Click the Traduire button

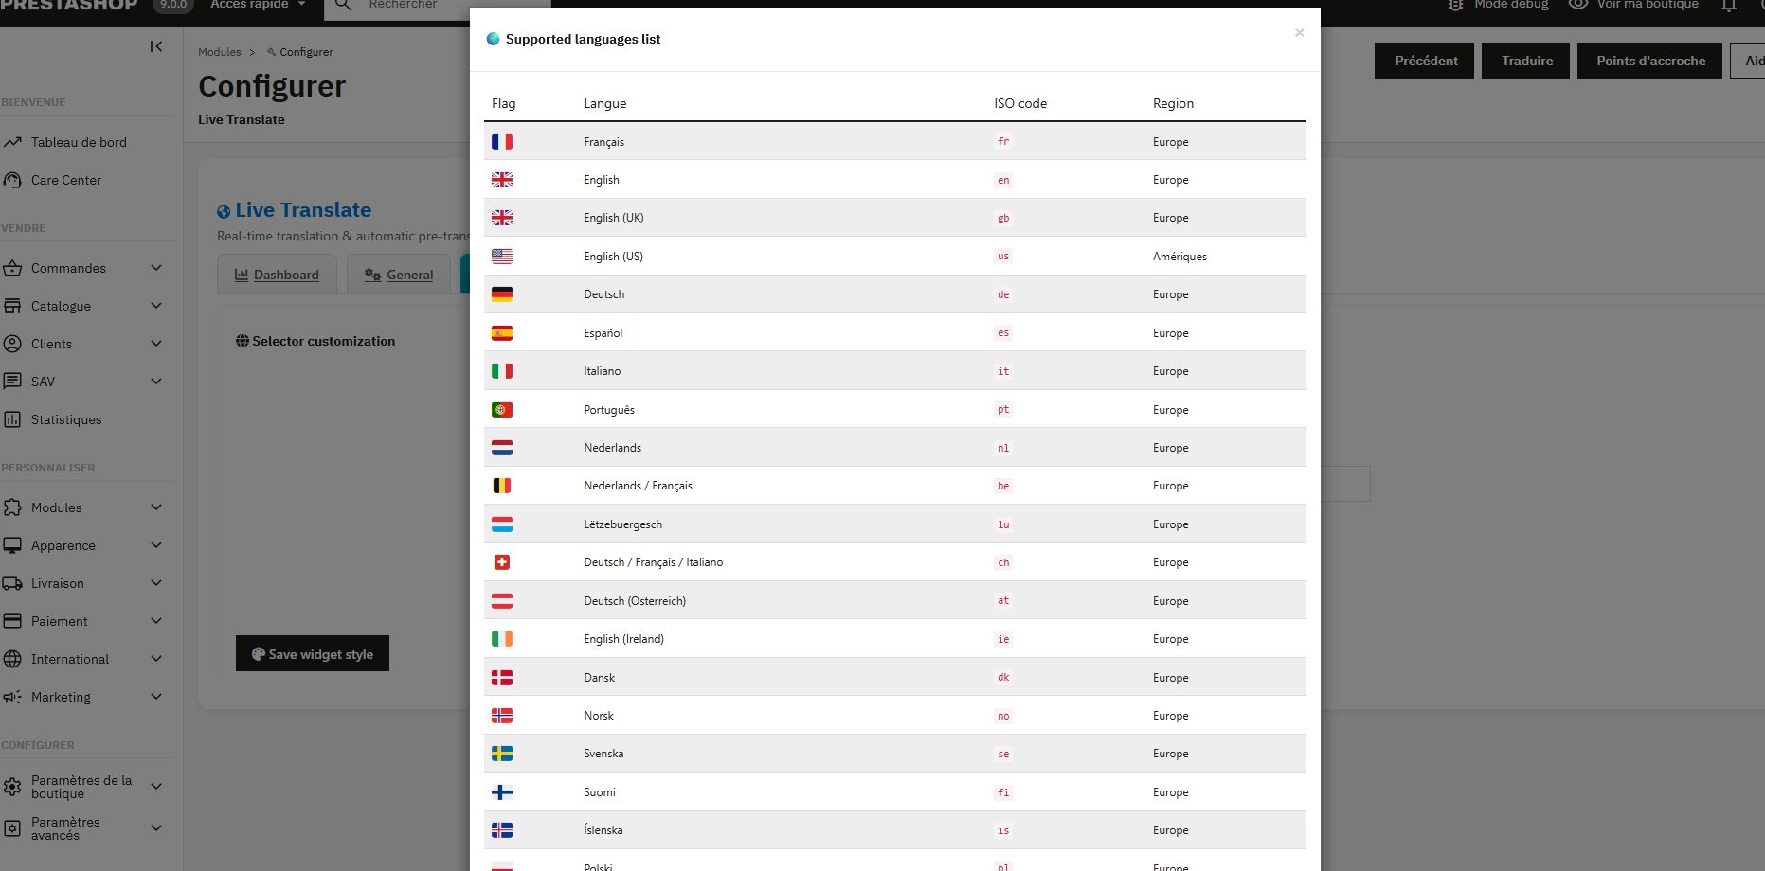[x=1526, y=61]
